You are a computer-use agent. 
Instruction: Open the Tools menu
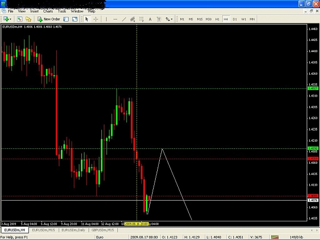62,11
